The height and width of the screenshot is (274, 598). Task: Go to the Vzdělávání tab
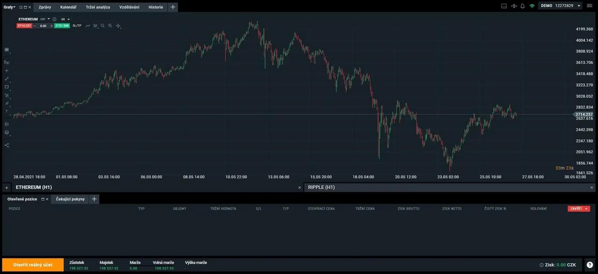pos(130,7)
